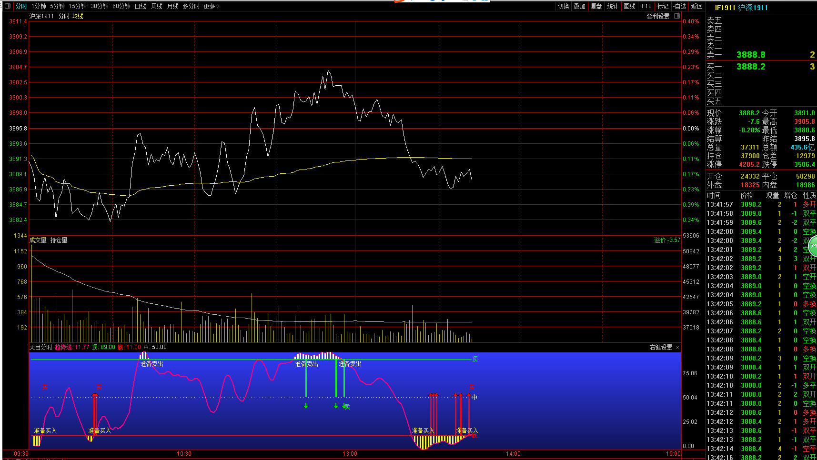This screenshot has height=460, width=817.
Task: Switch to the 30分钟 chart period
Action: point(100,6)
